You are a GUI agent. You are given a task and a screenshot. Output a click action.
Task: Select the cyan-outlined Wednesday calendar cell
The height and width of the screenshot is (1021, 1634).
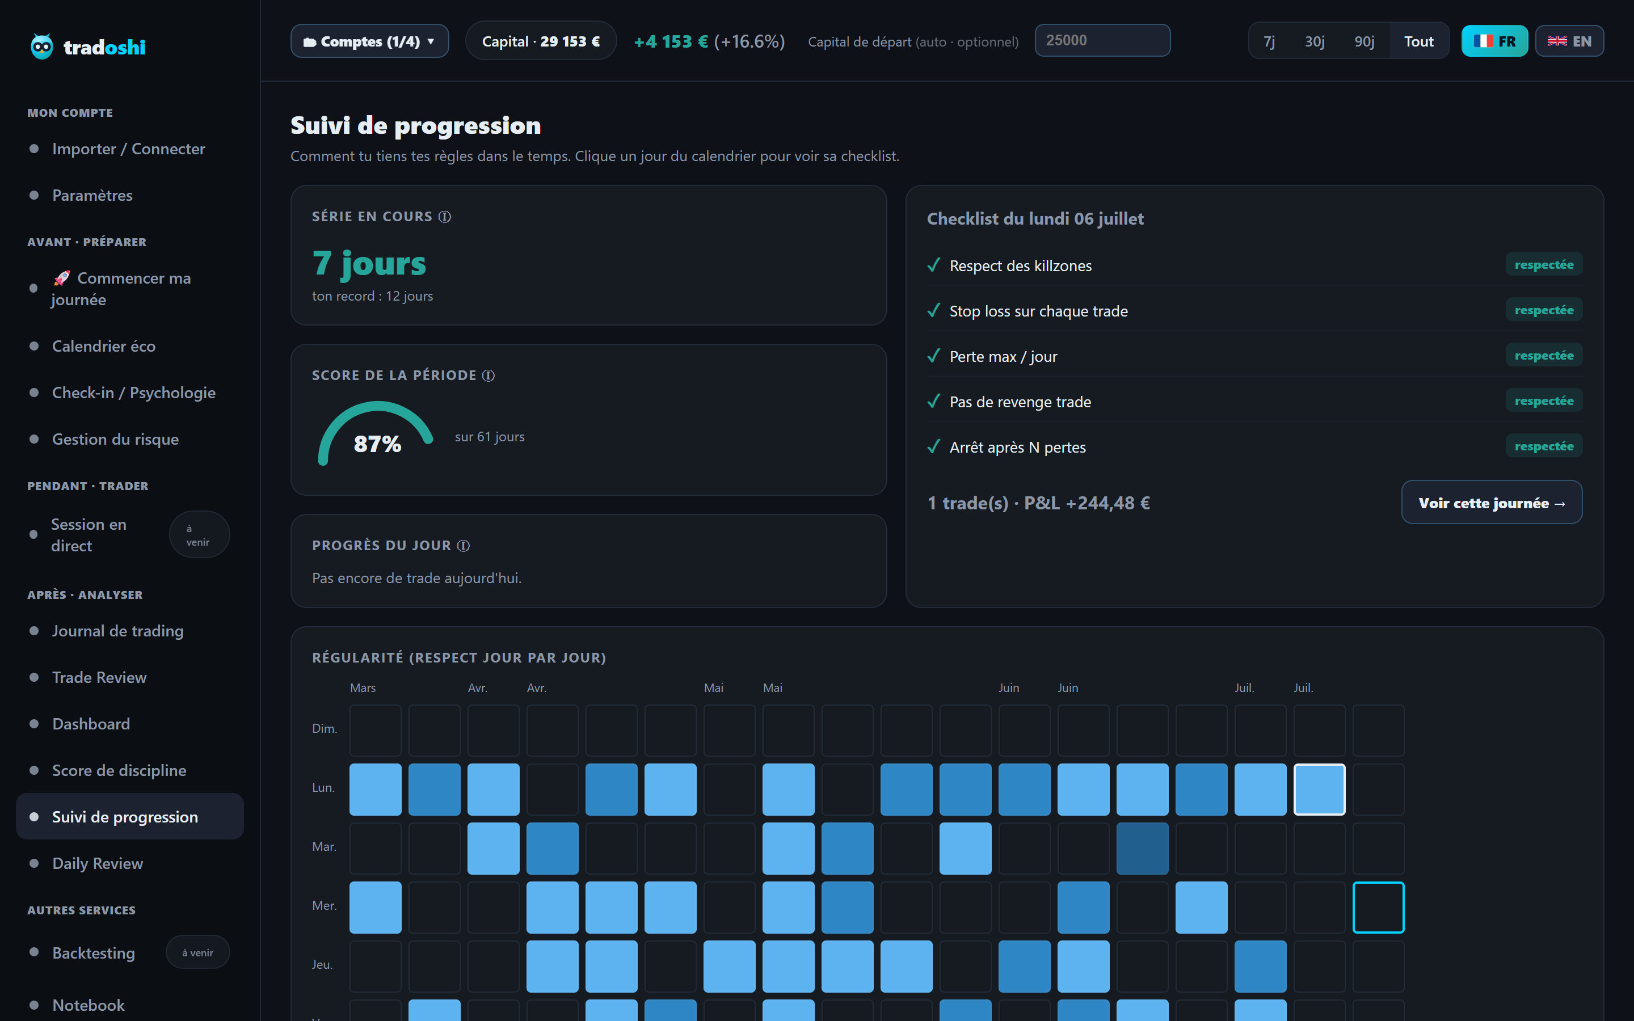click(x=1378, y=908)
